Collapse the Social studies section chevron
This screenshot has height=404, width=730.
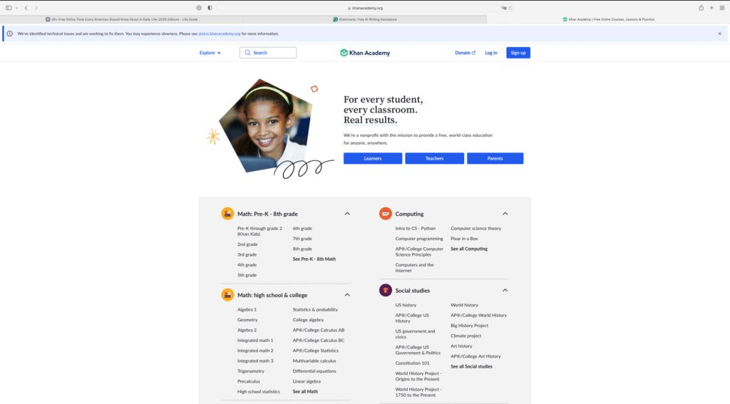click(x=505, y=290)
